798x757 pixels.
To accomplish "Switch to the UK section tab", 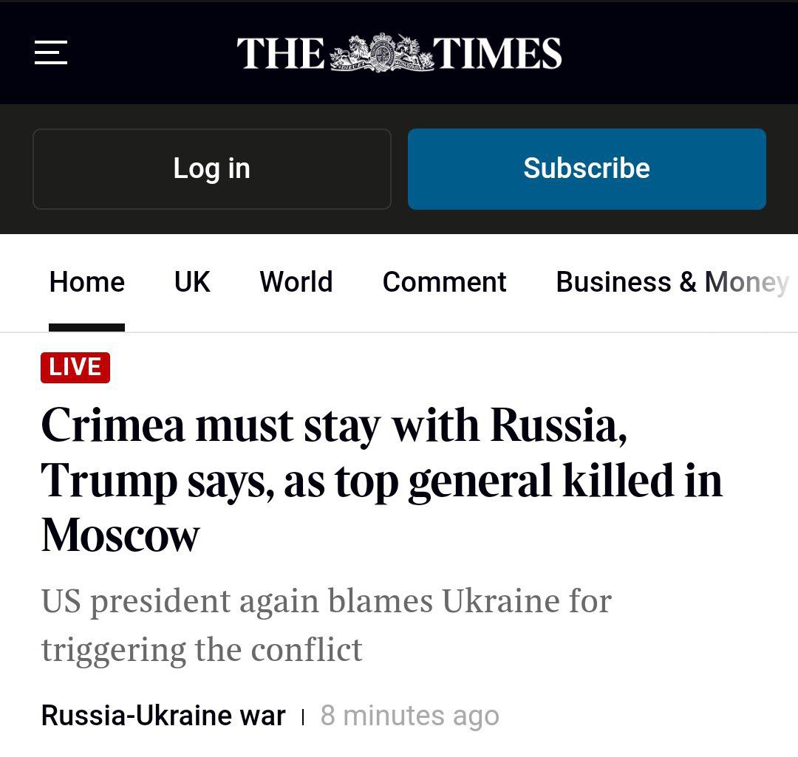I will point(192,282).
